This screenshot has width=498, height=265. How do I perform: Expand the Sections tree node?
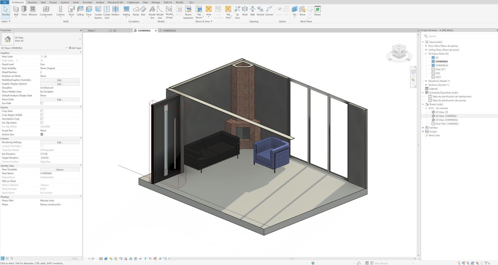click(x=426, y=85)
